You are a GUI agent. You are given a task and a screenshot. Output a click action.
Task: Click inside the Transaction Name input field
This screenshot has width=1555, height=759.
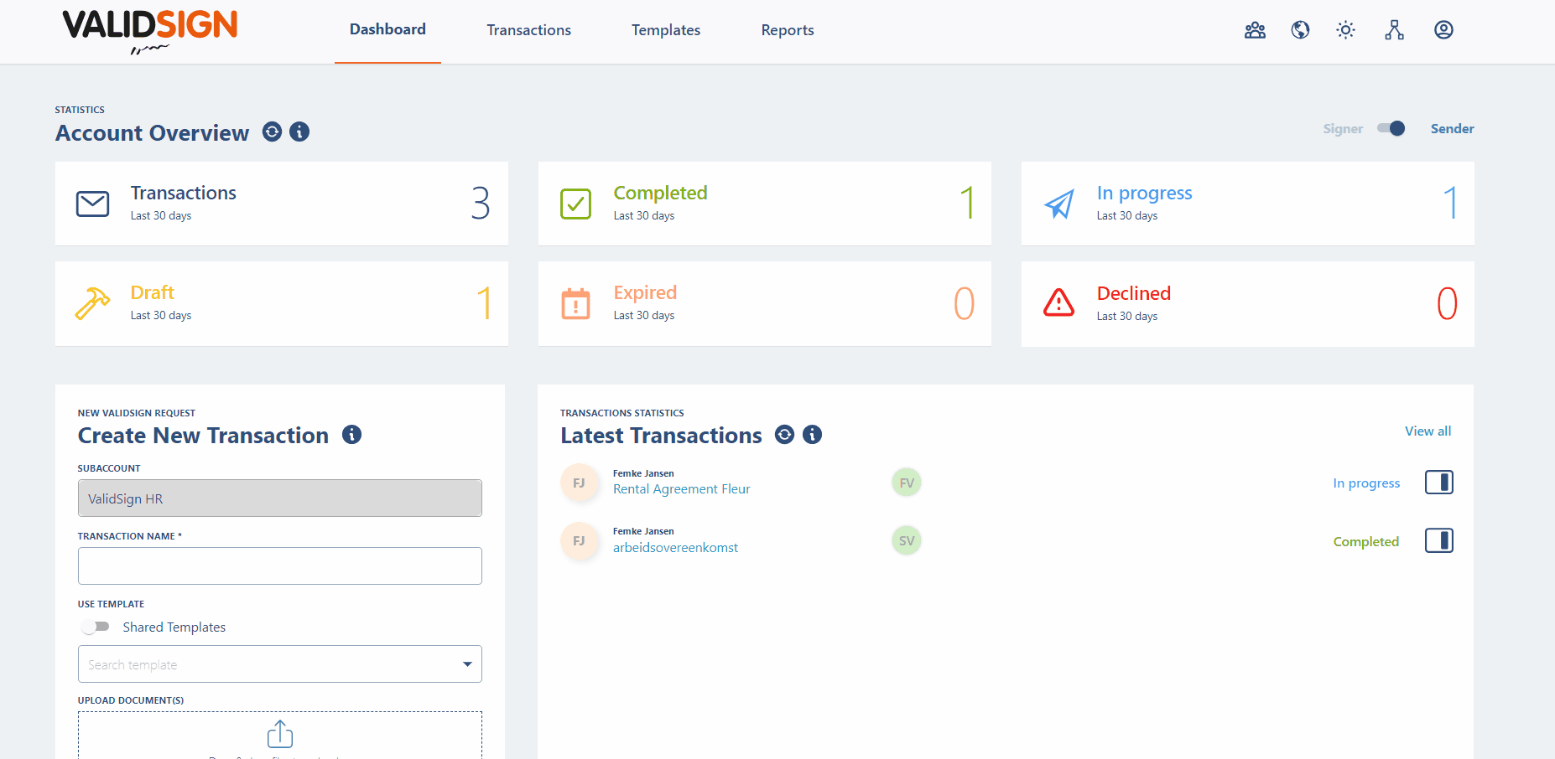279,565
